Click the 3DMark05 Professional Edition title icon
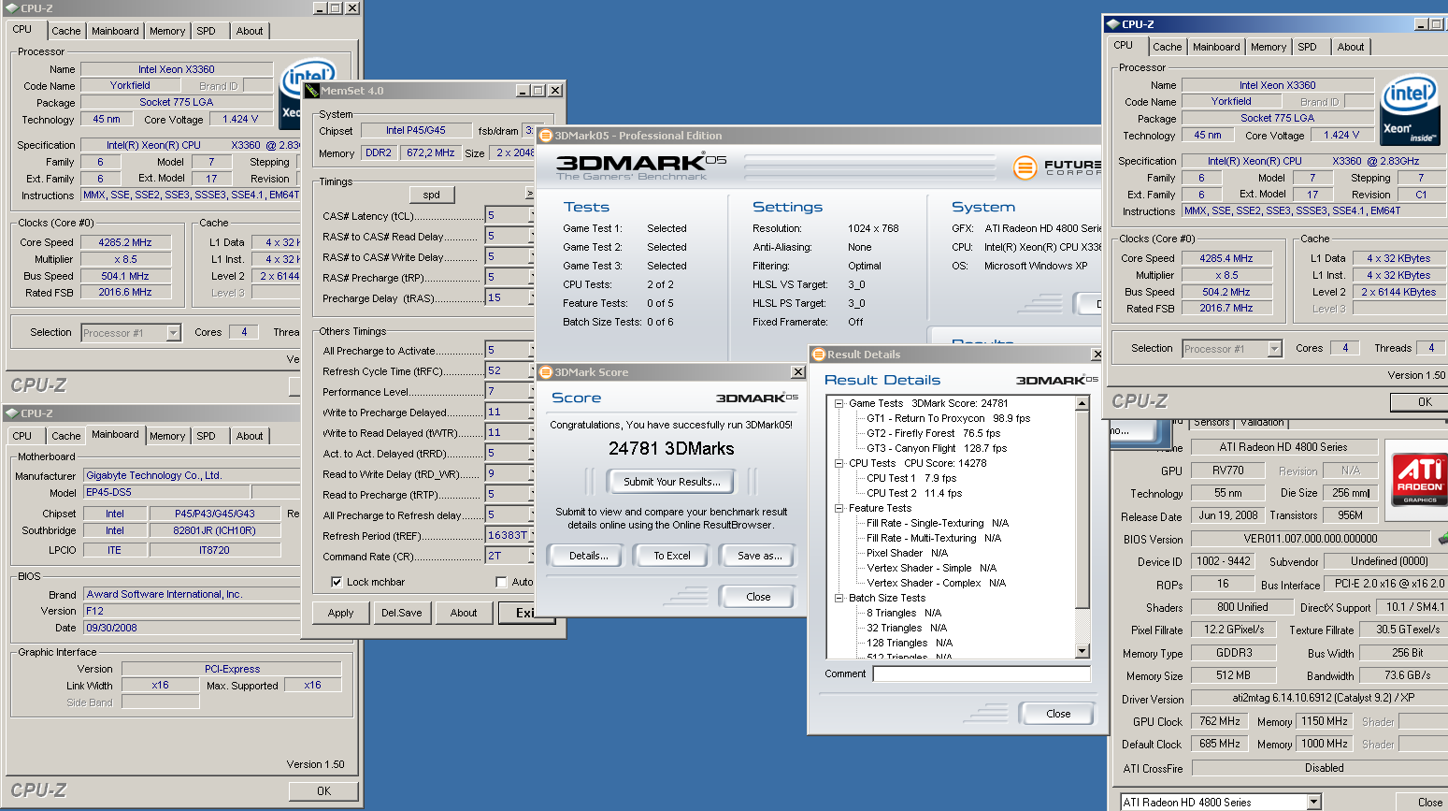Image resolution: width=1448 pixels, height=811 pixels. (x=546, y=136)
